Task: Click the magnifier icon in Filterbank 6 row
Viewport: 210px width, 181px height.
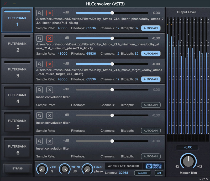Action: coord(39,141)
